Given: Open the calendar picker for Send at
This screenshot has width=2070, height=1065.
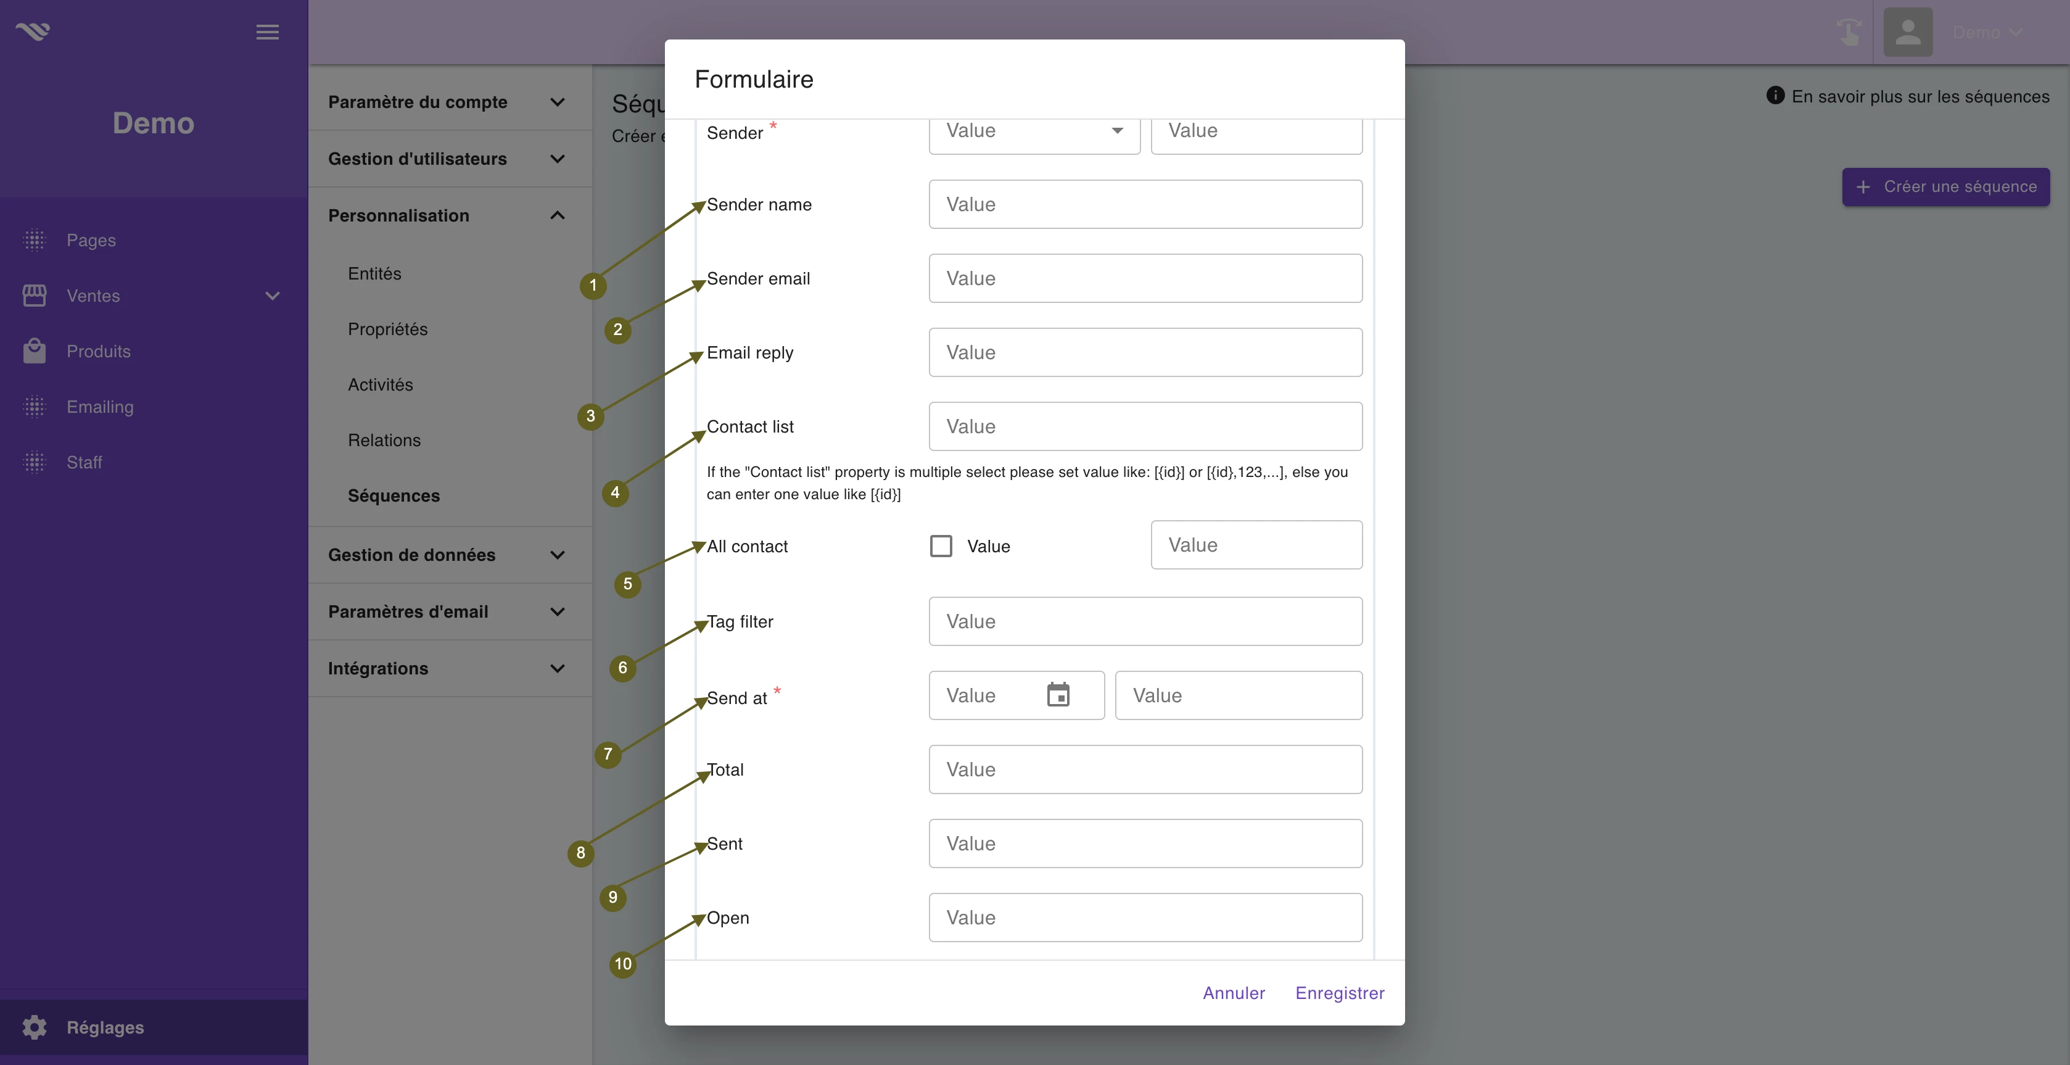Looking at the screenshot, I should [x=1058, y=694].
